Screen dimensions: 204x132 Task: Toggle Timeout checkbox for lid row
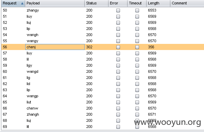click(x=137, y=84)
